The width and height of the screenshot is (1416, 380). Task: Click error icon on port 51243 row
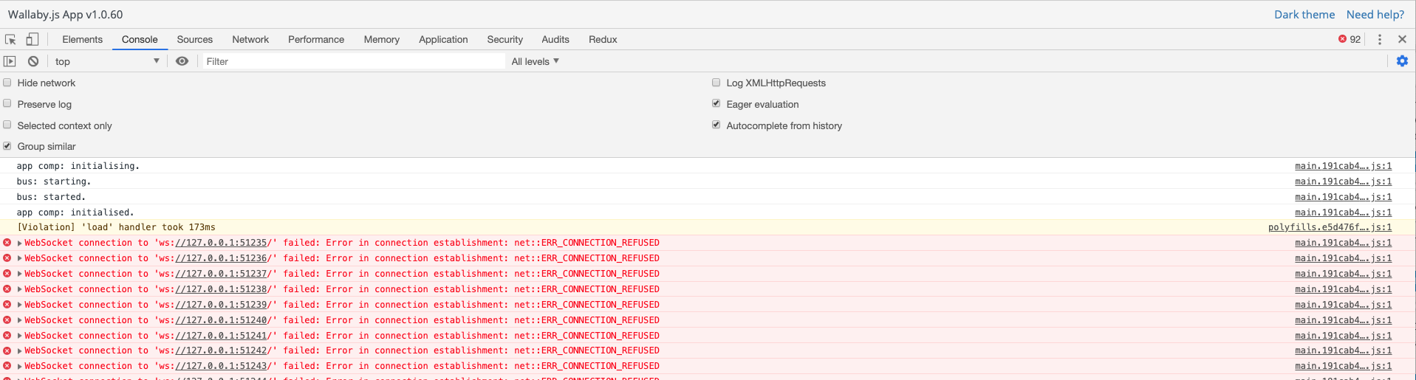7,366
